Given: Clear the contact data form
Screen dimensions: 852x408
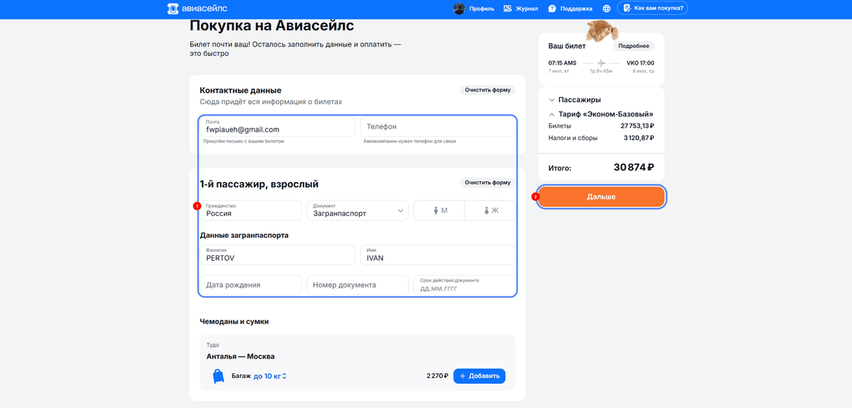Looking at the screenshot, I should point(488,90).
